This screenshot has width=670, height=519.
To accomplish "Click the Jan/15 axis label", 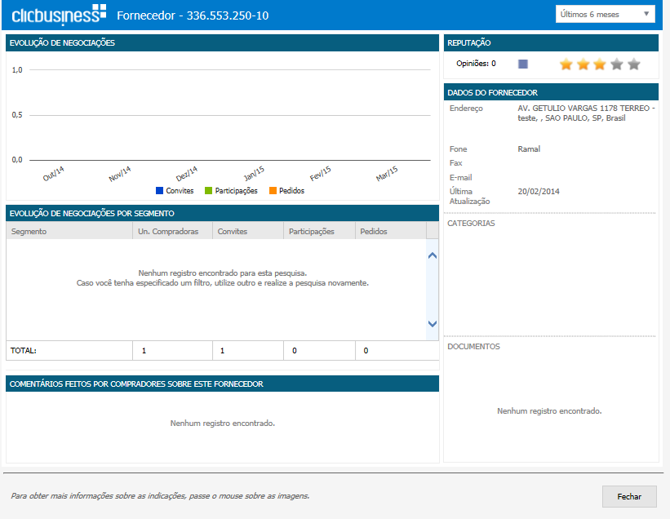I will pos(255,174).
